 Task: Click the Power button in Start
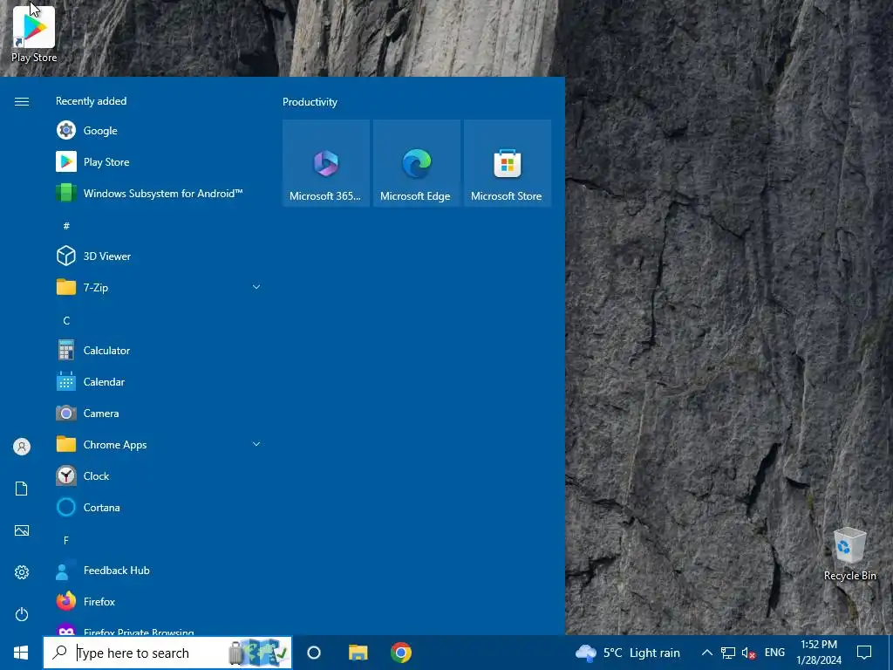click(x=22, y=614)
